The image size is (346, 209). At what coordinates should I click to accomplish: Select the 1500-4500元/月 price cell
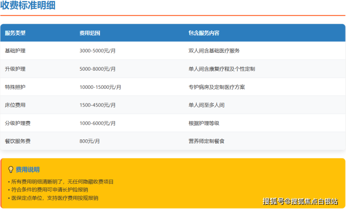coord(98,105)
